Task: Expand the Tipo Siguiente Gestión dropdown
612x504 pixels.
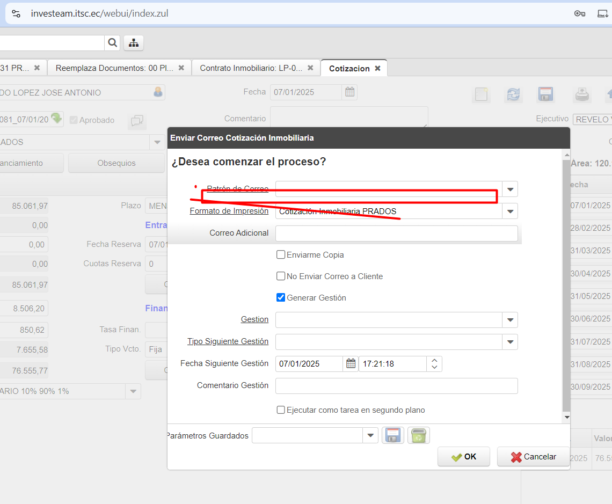Action: point(510,341)
